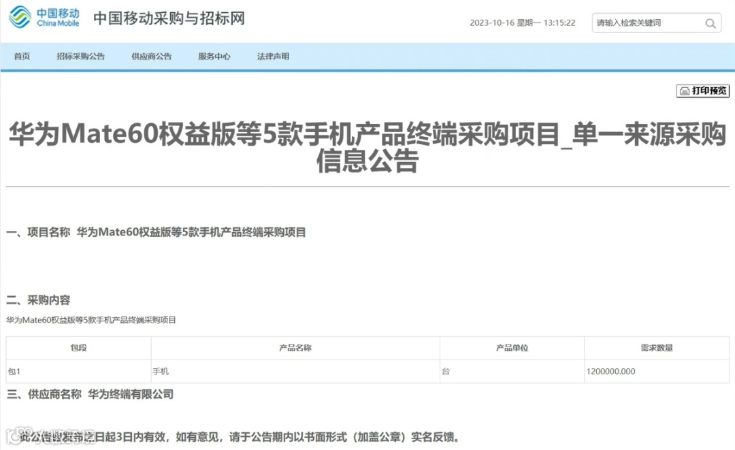Click the 三、供应商名称 华为终端有限公司 line

90,394
